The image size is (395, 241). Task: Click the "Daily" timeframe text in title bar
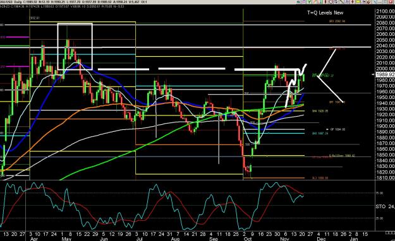click(x=18, y=2)
